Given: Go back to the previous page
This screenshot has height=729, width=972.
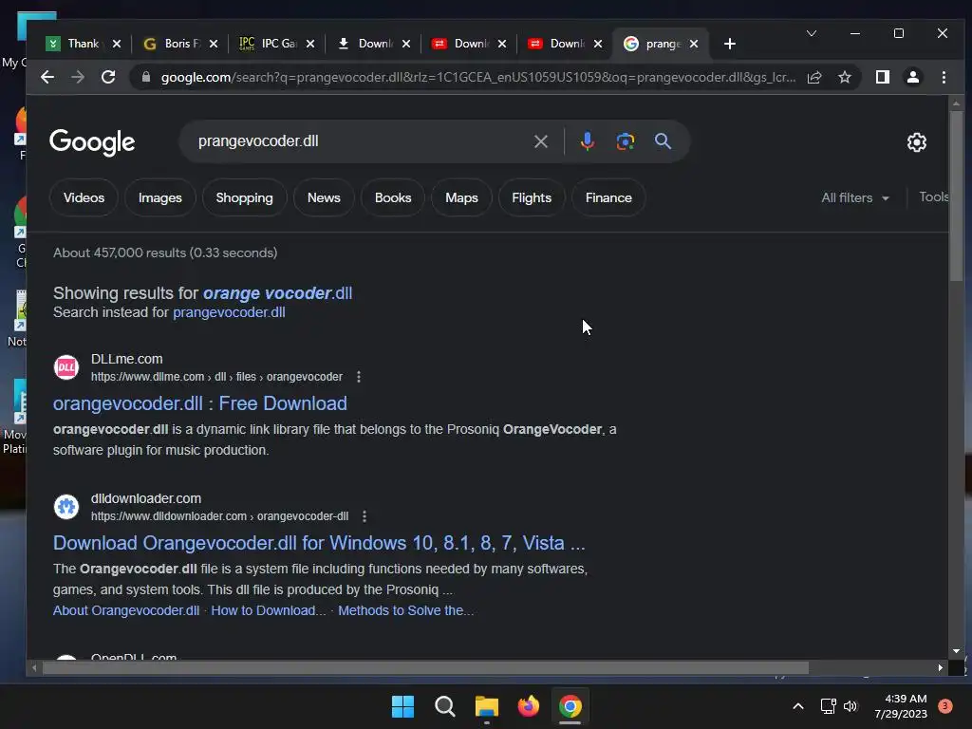Looking at the screenshot, I should 47,77.
